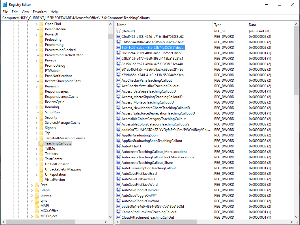Select the Access_DataVerseTeachingCalloutID value
The width and height of the screenshot is (300, 225).
point(149,91)
